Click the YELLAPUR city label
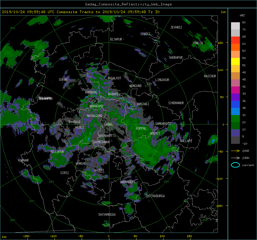The height and width of the screenshot is (240, 257). click(x=57, y=152)
